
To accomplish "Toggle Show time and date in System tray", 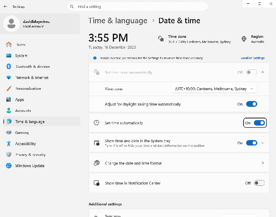I will point(251,143).
